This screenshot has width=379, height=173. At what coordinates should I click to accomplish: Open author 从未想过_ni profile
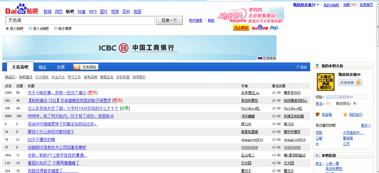click(250, 93)
